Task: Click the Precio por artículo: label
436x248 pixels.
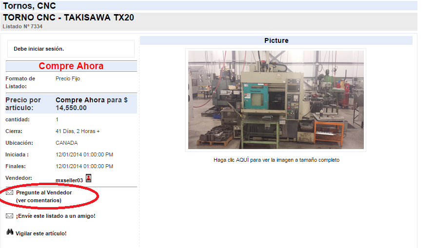Action: tap(23, 104)
